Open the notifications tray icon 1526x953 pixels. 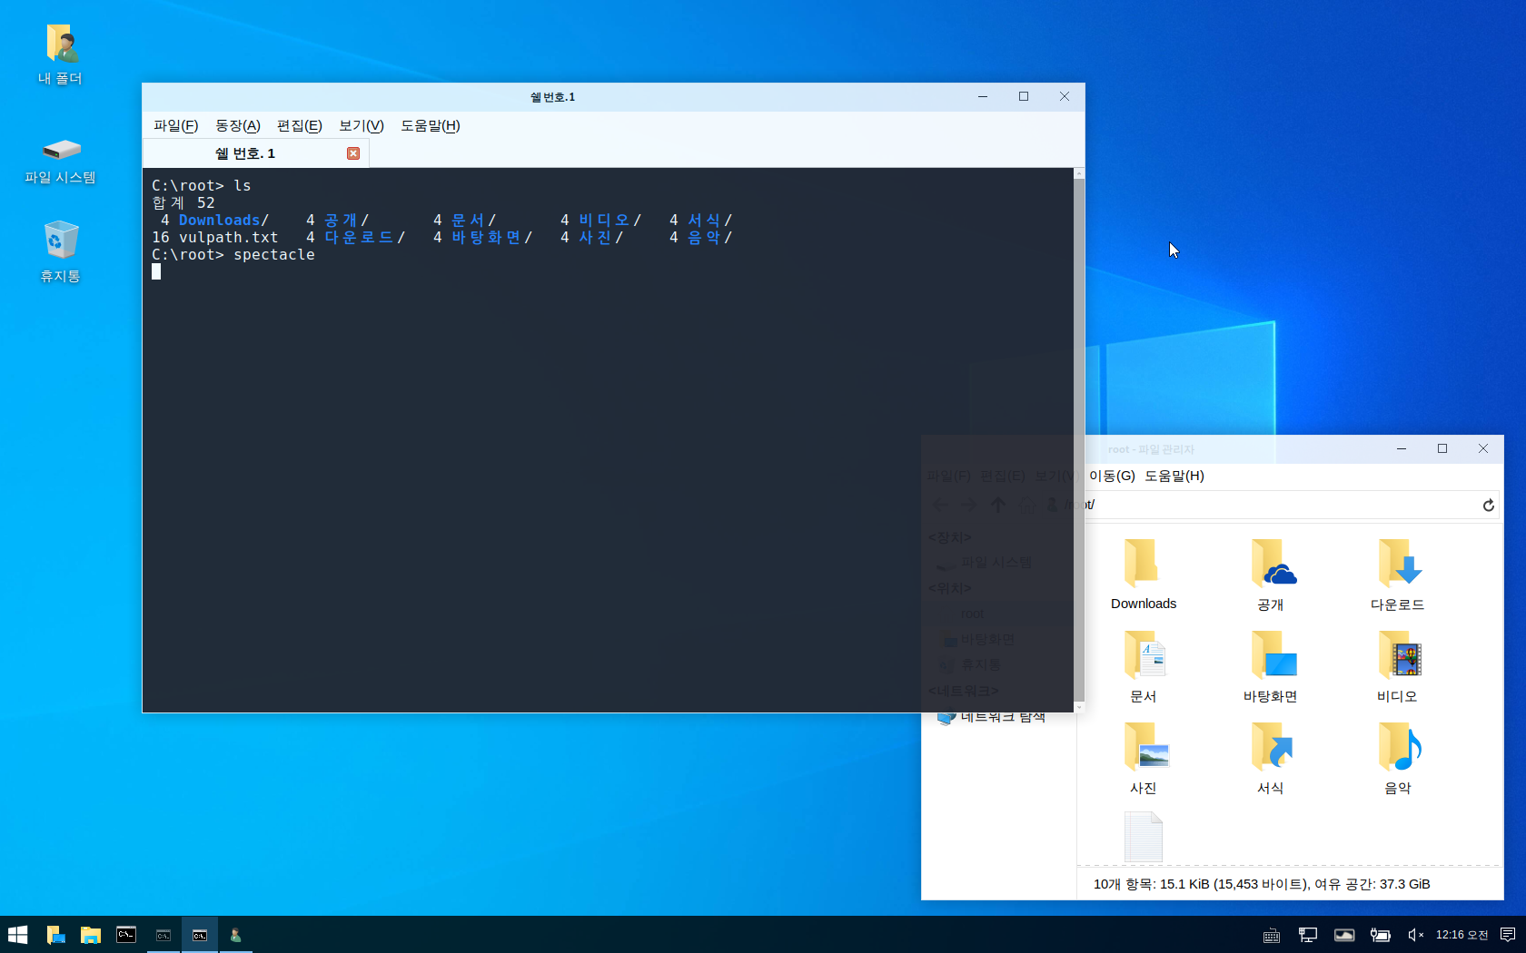1508,935
